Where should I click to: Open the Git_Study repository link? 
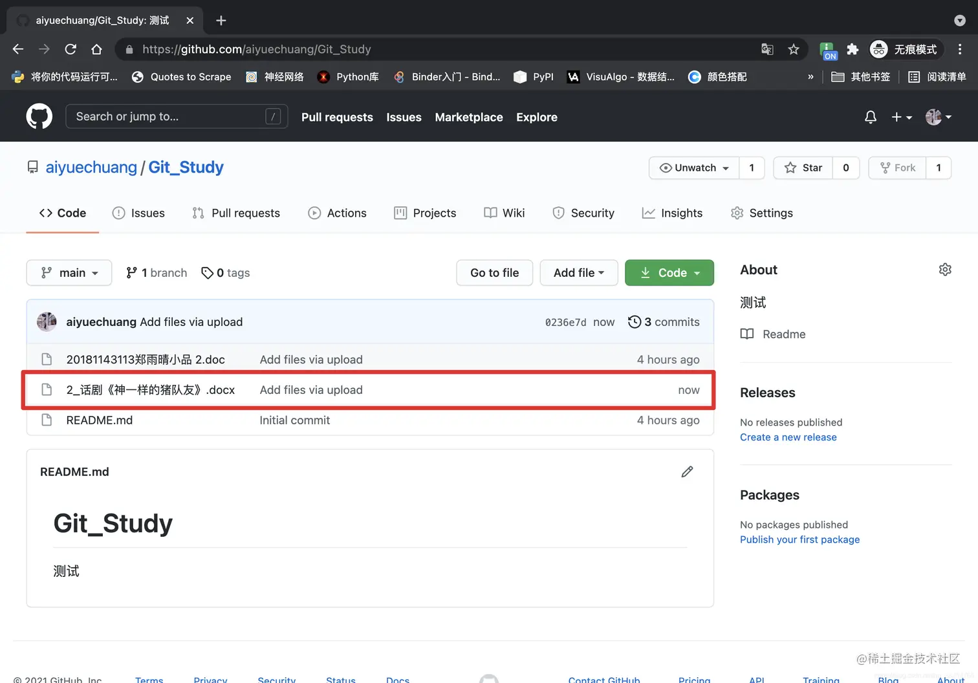point(186,168)
